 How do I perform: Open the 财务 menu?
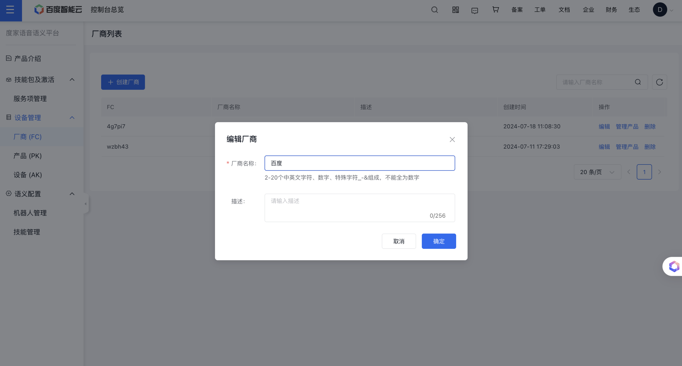coord(611,10)
